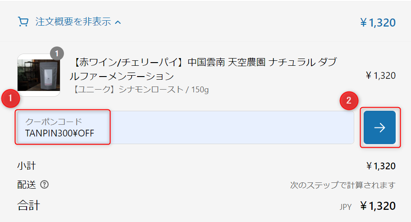The height and width of the screenshot is (222, 411).
Task: Click the blue ¥1,320 header total
Action: tap(378, 23)
